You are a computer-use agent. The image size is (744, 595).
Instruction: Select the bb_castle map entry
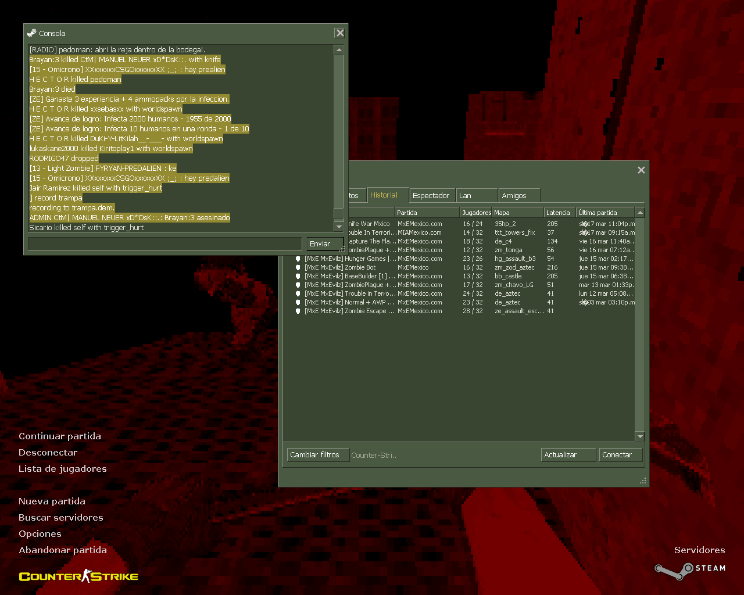pos(508,276)
